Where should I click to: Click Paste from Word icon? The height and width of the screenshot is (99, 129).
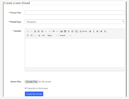pos(42,31)
